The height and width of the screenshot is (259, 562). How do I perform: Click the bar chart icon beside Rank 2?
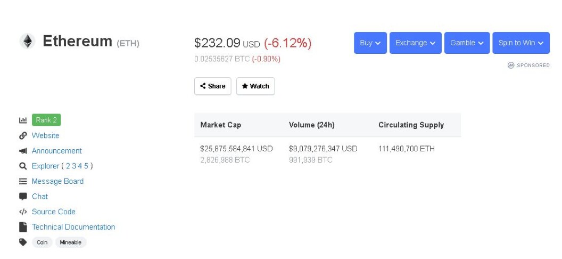(x=23, y=120)
